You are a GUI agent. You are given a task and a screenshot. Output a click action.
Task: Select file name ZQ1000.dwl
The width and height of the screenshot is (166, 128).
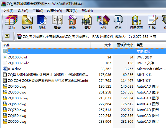(x=17, y=57)
